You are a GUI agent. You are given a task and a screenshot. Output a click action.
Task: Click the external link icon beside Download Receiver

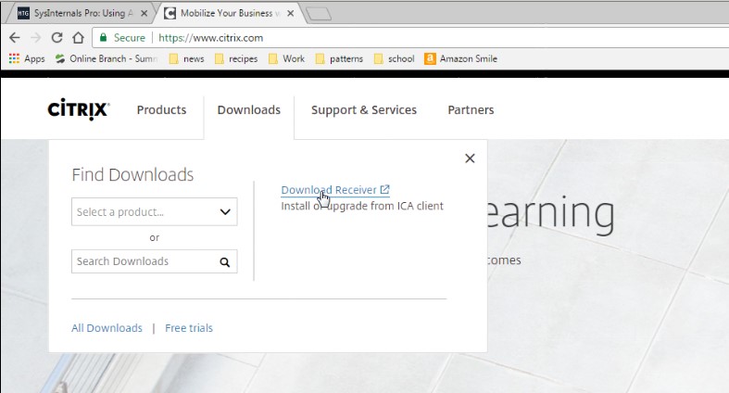(384, 189)
